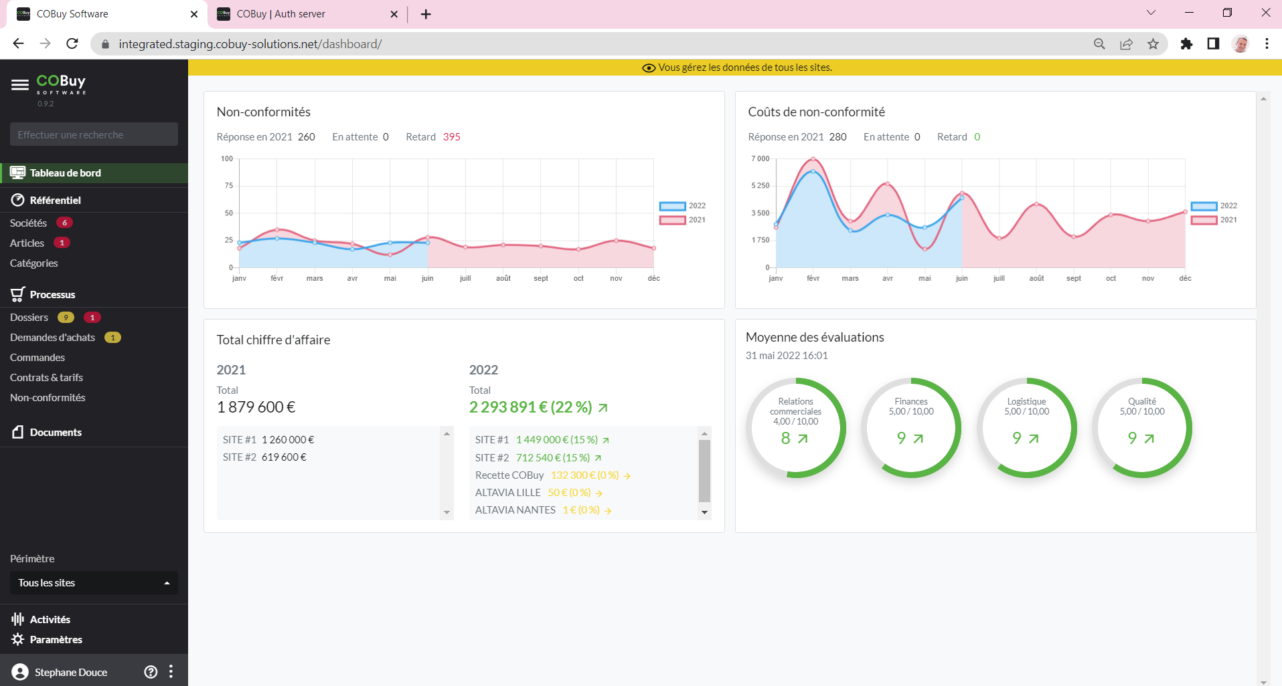The image size is (1282, 686).
Task: Expand the Tous les sites perimeter dropdown
Action: [x=94, y=583]
